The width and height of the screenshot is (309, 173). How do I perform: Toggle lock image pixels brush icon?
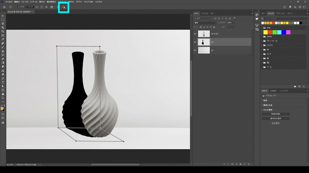click(x=204, y=27)
